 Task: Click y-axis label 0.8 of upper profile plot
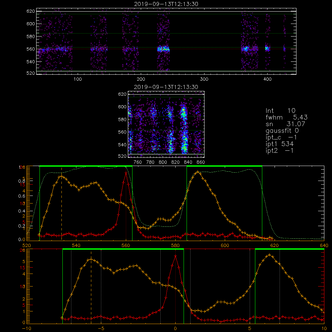(x=22, y=181)
